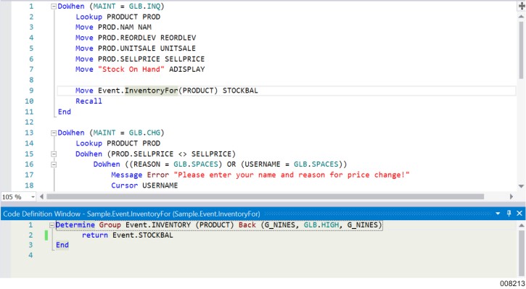Click the editor vertical scrollbar thumb
This screenshot has width=526, height=289.
pos(522,49)
